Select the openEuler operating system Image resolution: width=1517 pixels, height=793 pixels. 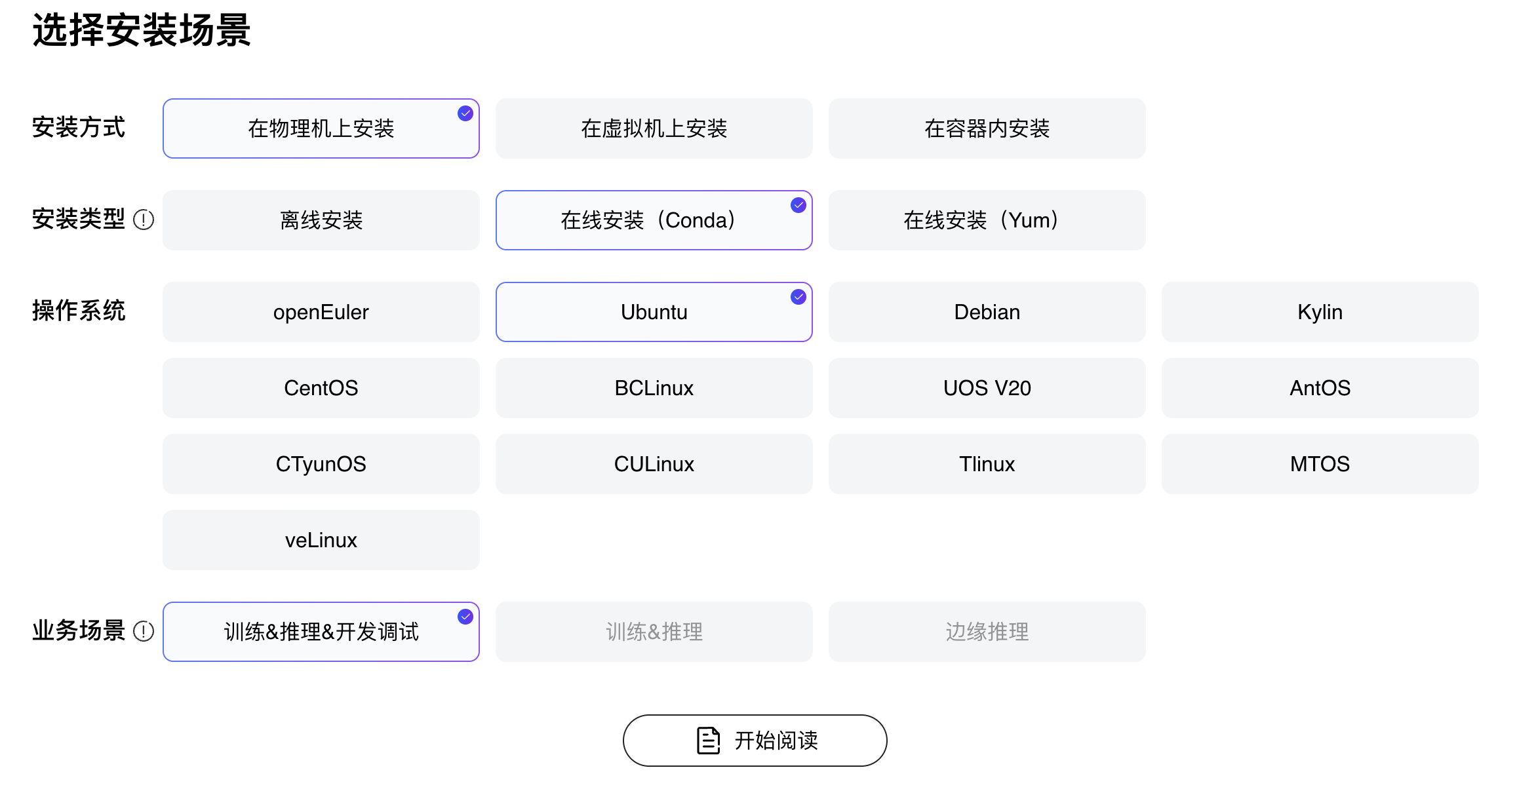(321, 312)
